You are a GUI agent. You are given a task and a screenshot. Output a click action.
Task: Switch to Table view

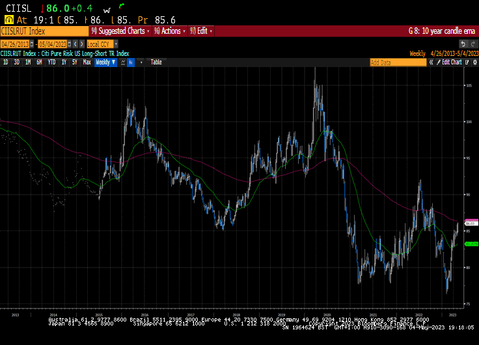tap(156, 62)
